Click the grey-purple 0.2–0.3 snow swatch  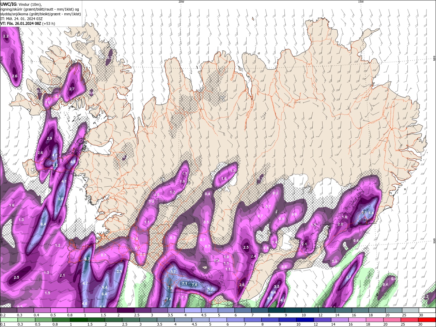click(x=9, y=310)
